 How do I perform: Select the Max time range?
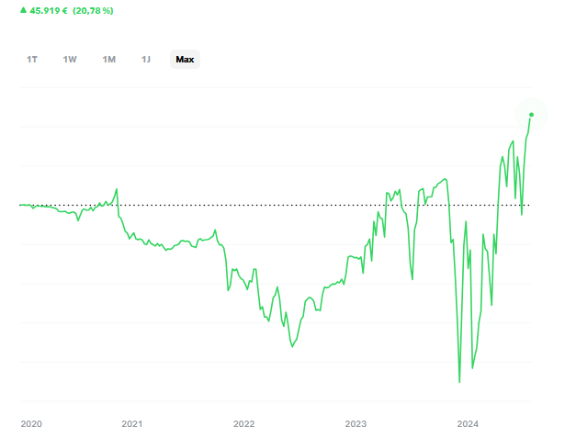click(x=186, y=60)
